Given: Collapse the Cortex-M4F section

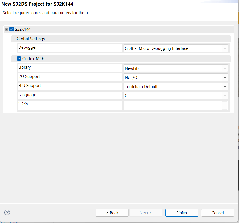Looking at the screenshot, I should [14, 59].
